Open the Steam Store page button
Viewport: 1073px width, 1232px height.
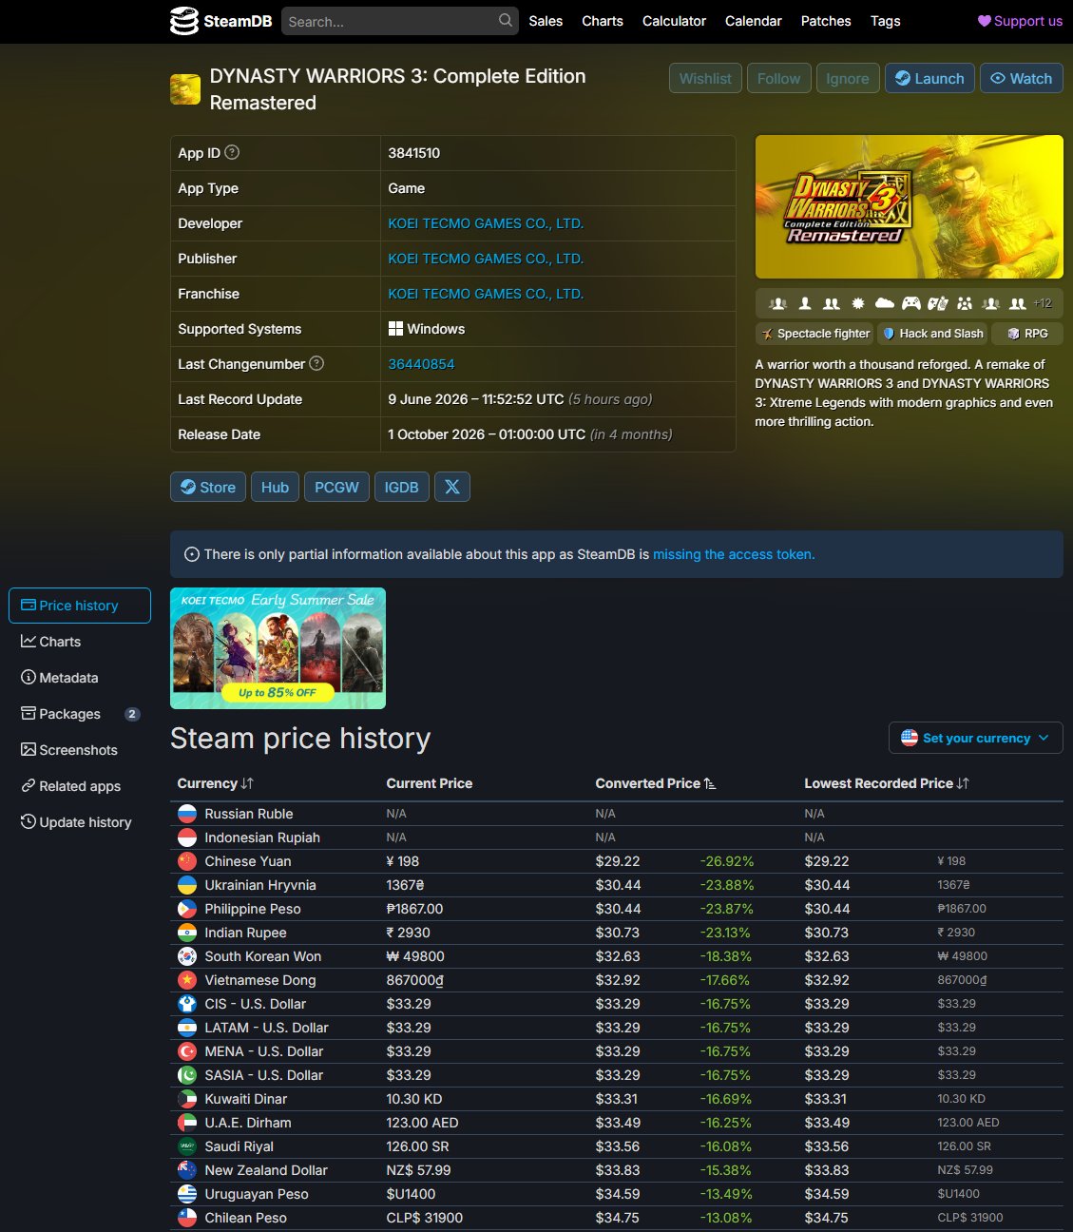(x=208, y=487)
